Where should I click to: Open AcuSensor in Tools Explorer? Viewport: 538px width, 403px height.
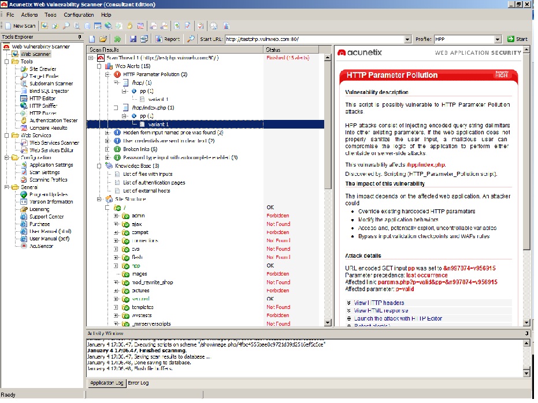[41, 246]
